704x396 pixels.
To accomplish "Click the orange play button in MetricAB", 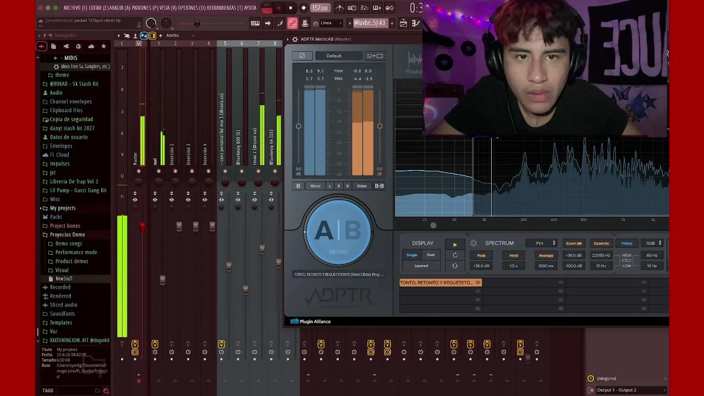I will pos(455,244).
